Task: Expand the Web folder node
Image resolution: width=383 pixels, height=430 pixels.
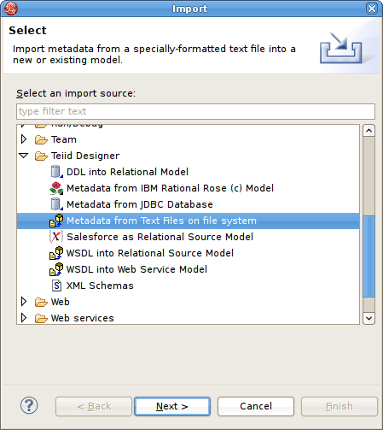Action: 24,302
